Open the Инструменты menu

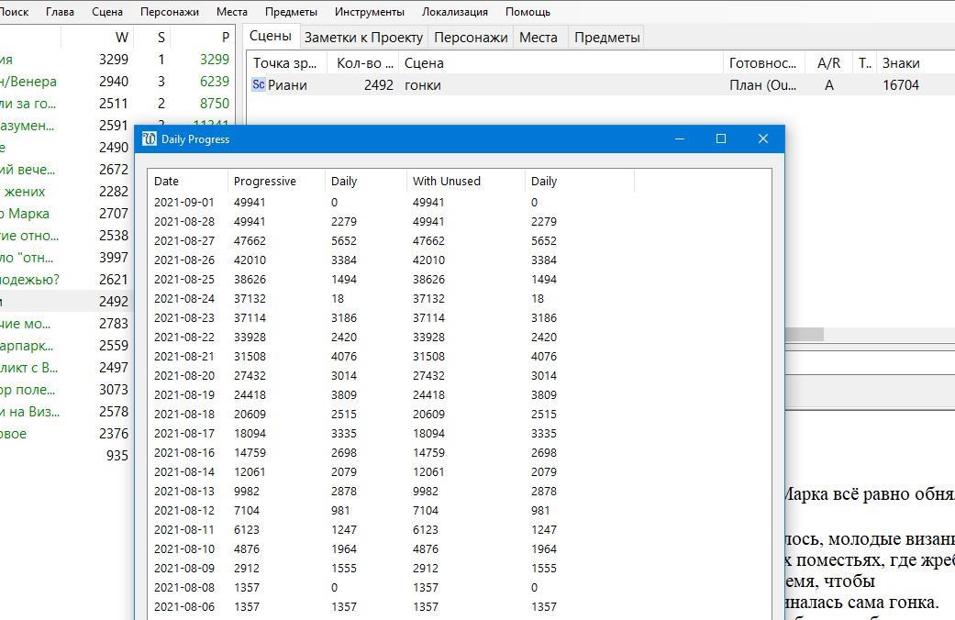pyautogui.click(x=369, y=12)
